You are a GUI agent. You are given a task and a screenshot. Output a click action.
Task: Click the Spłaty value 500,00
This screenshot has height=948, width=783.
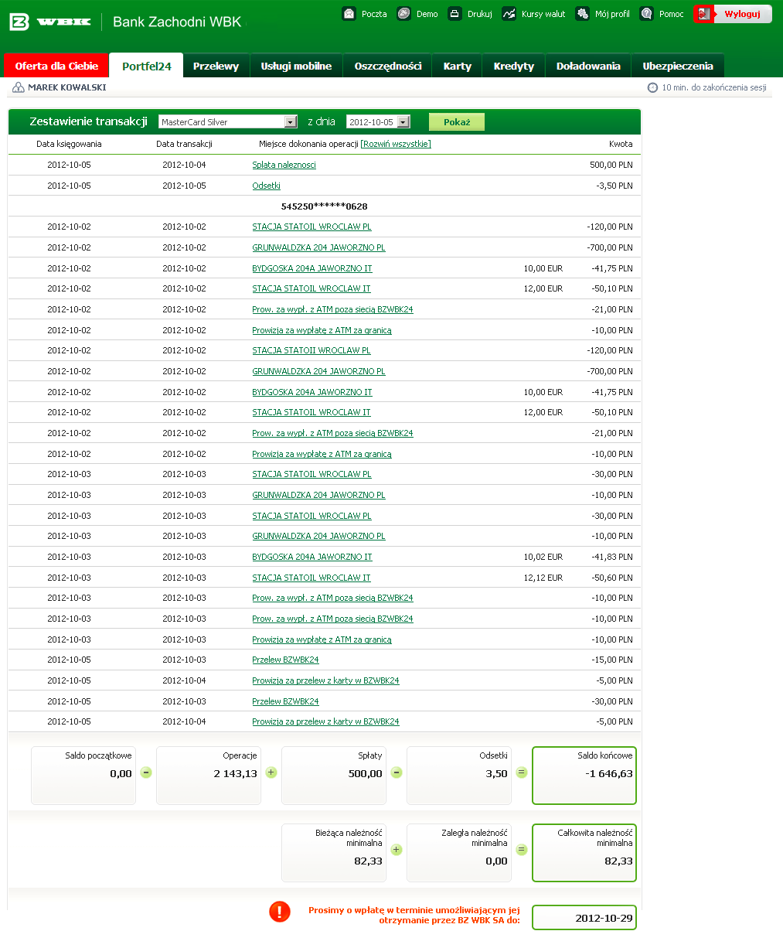pos(366,773)
